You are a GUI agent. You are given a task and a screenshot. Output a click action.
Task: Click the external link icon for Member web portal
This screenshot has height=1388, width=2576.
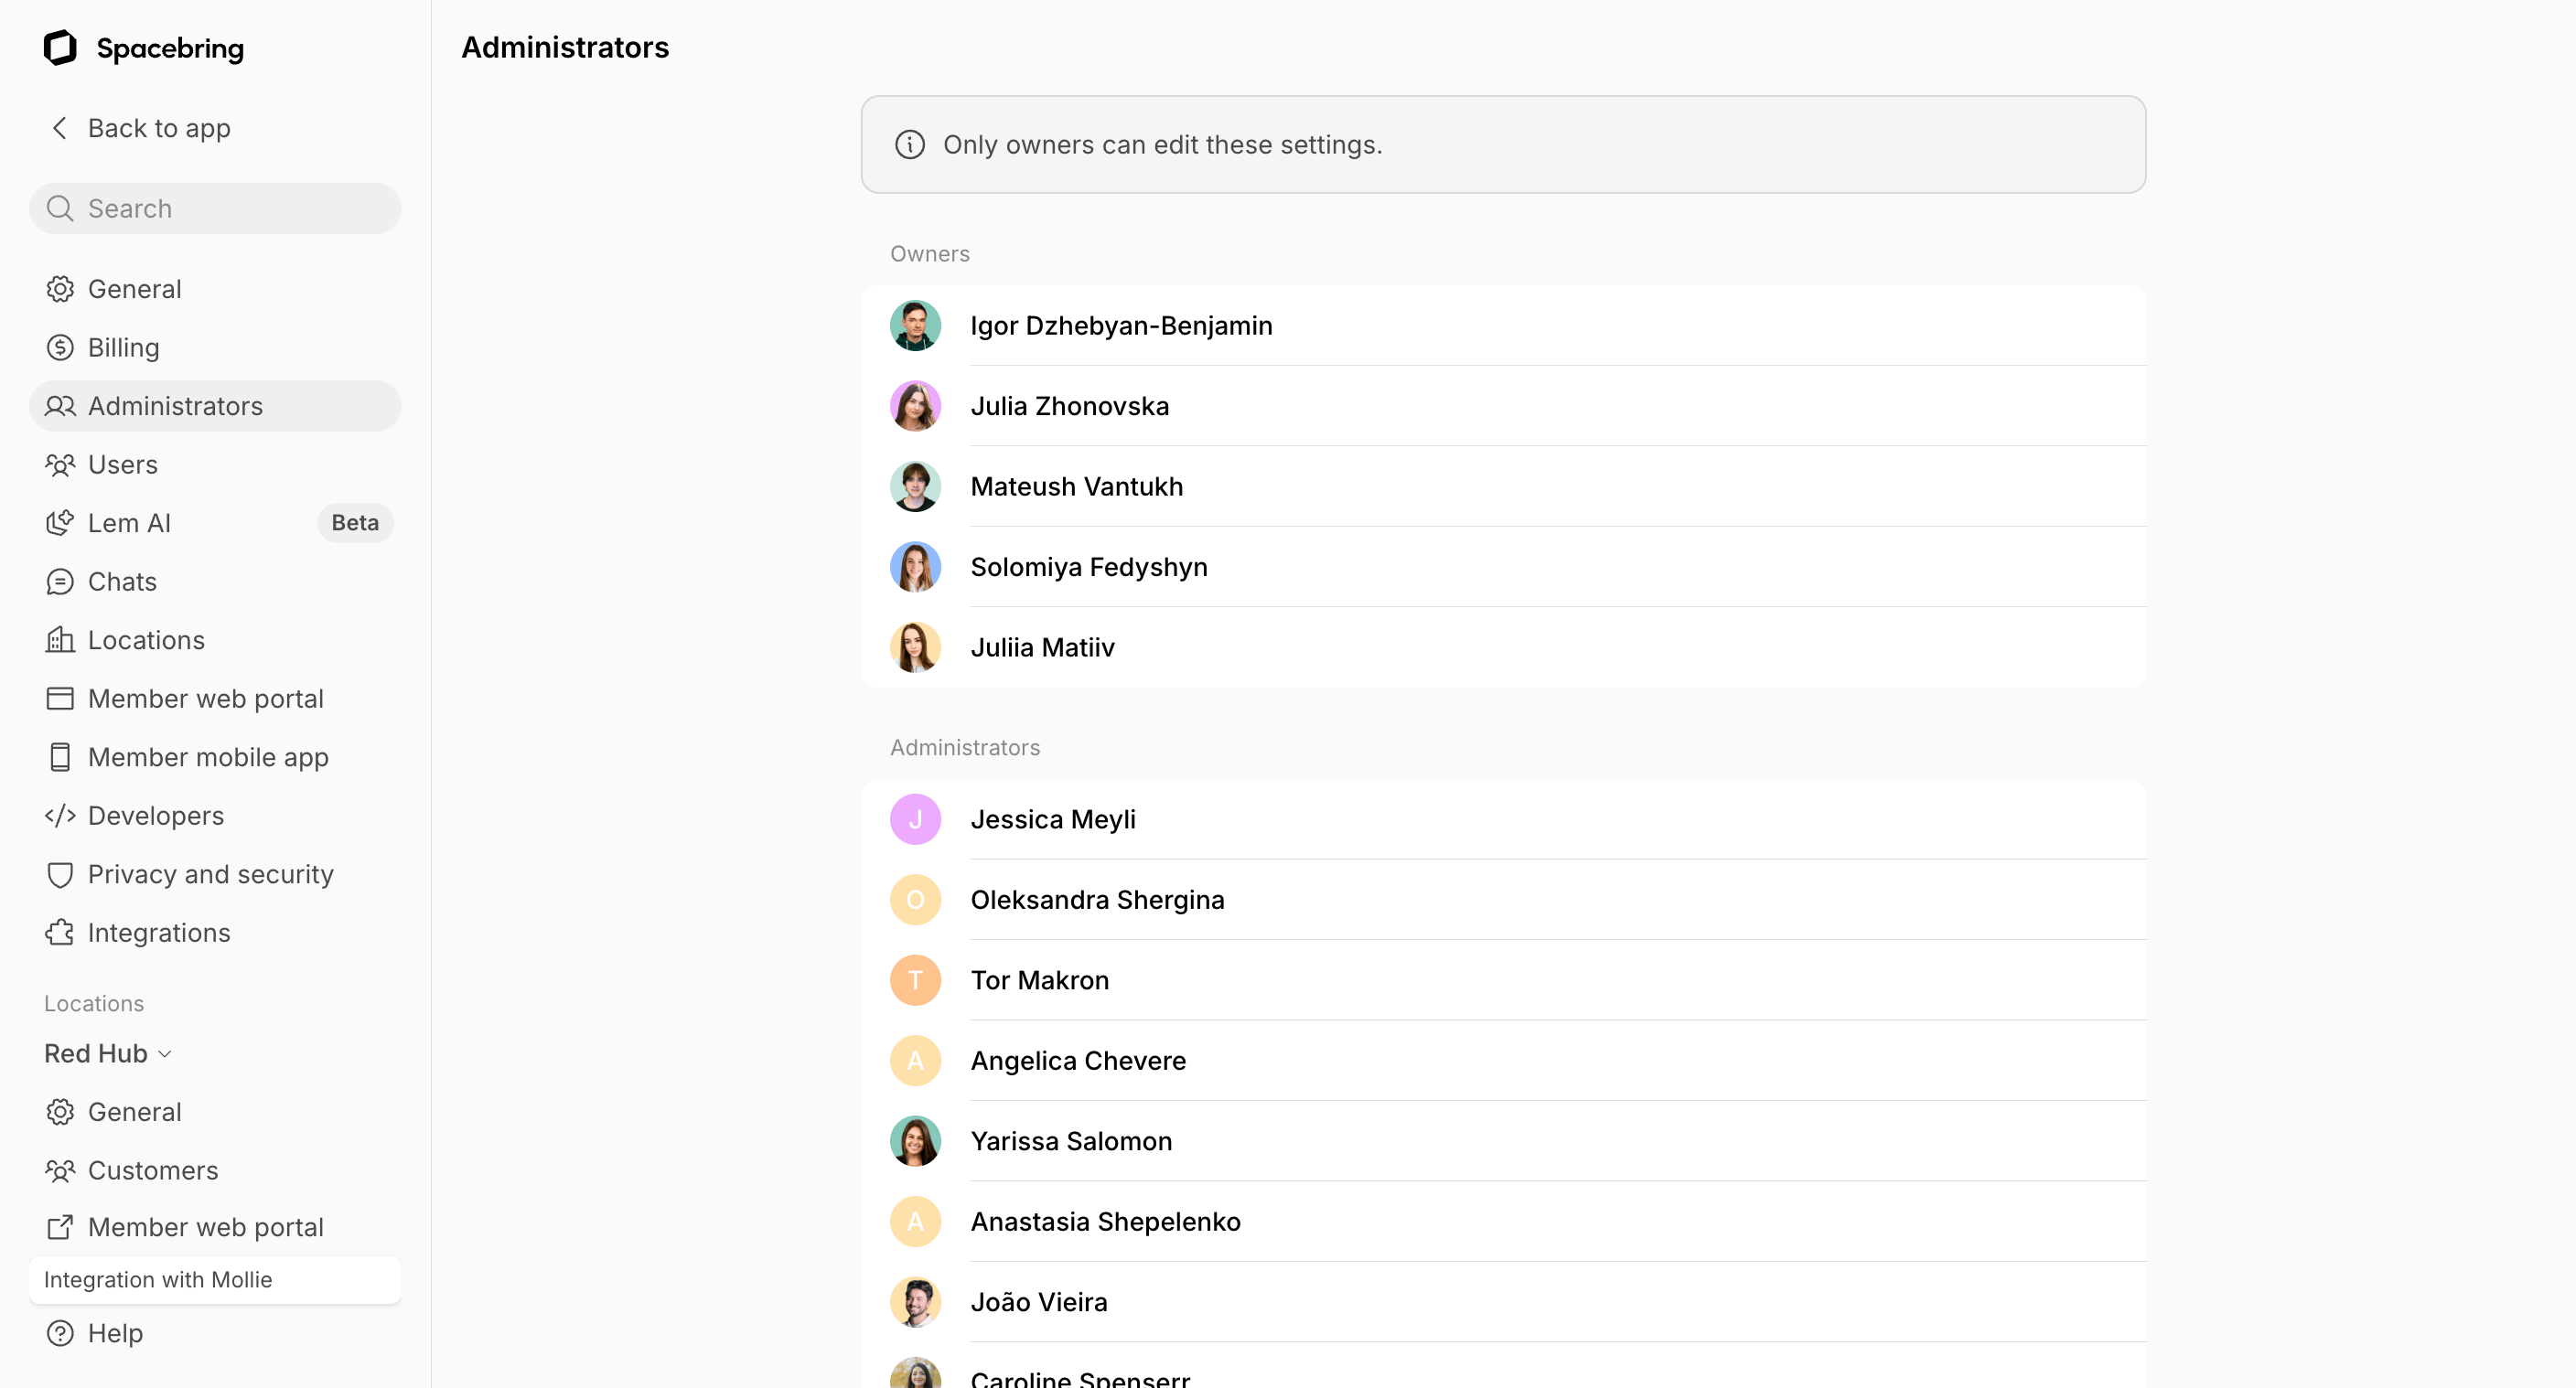click(60, 1227)
